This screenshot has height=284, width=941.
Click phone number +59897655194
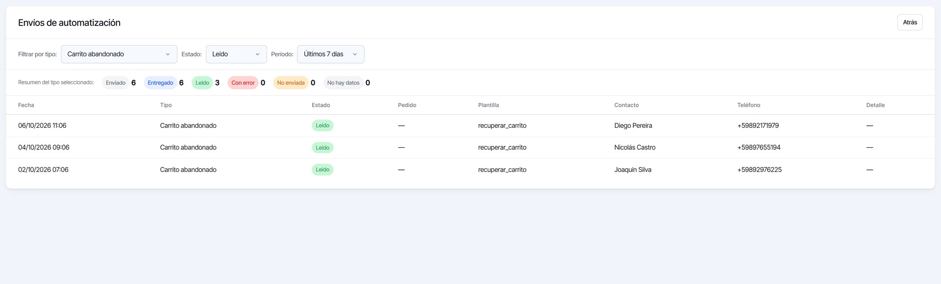(759, 147)
